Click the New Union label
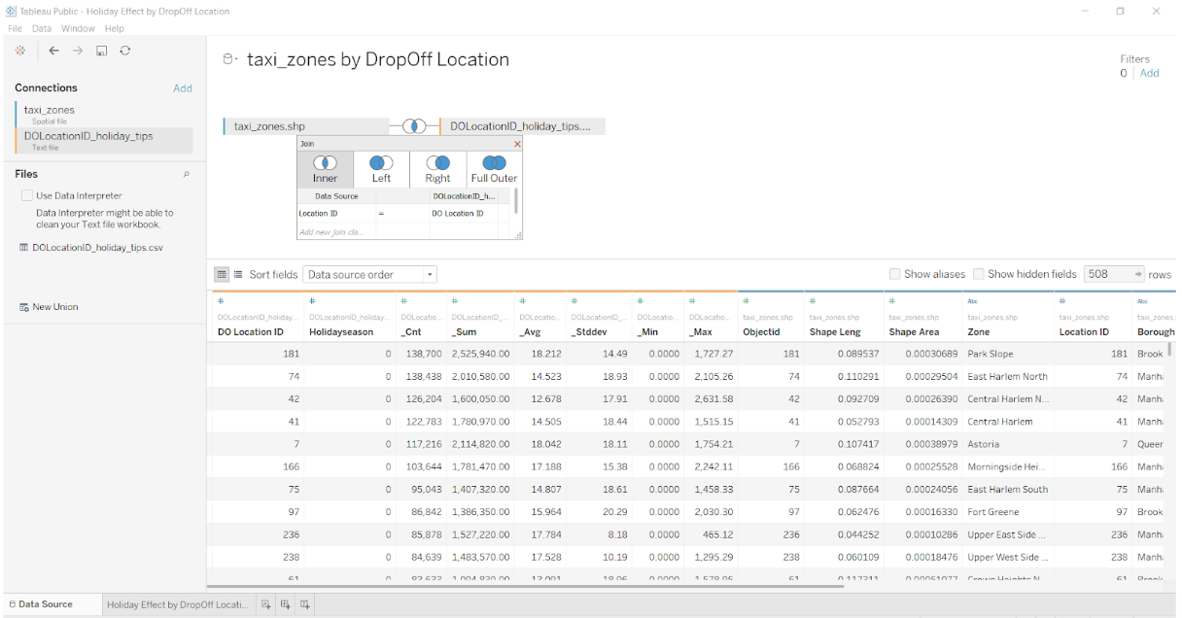The height and width of the screenshot is (618, 1182). pyautogui.click(x=55, y=307)
